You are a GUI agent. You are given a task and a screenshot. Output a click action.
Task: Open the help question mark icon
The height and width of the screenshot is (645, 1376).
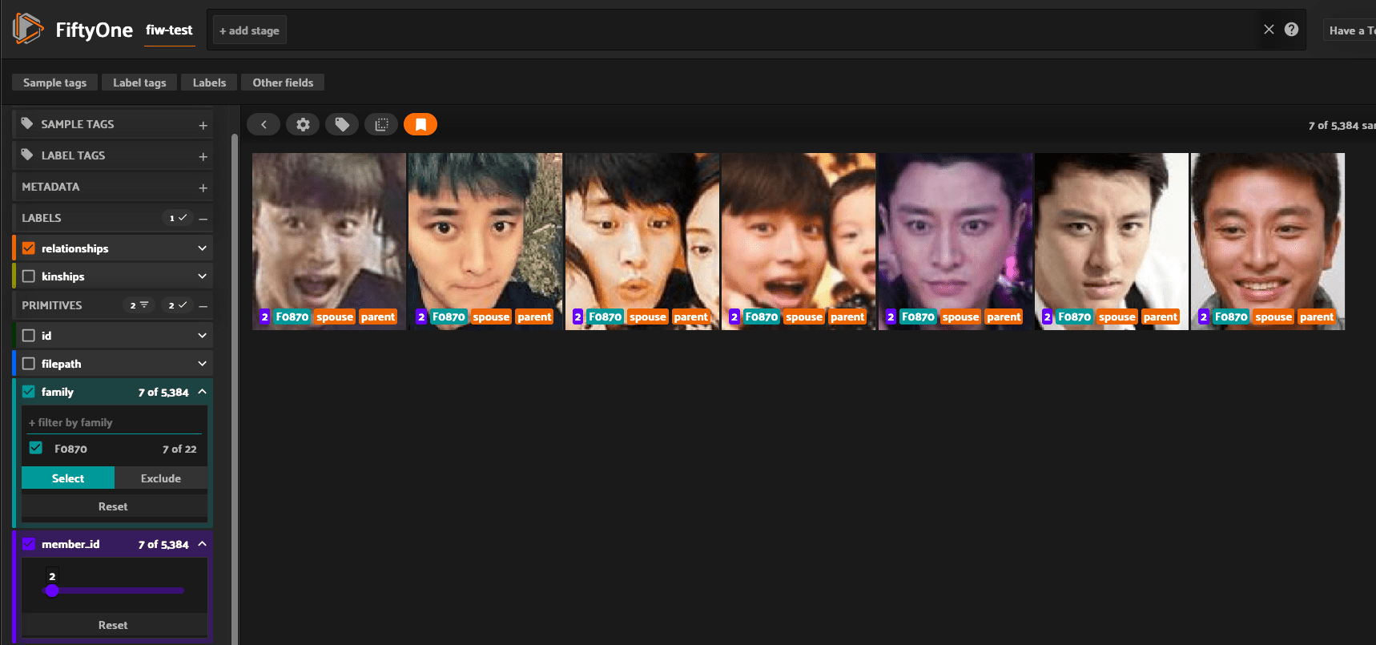(1291, 30)
